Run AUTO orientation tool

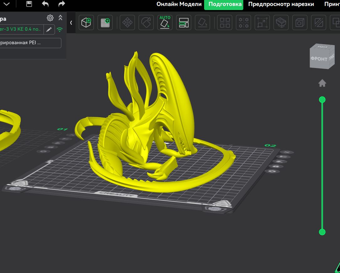pos(165,23)
